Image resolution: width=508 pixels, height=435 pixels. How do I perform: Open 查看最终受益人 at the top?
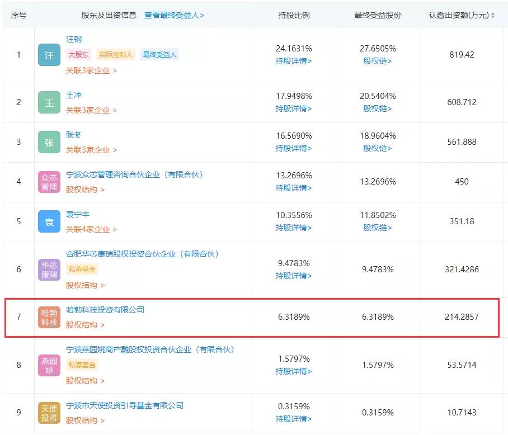pyautogui.click(x=173, y=15)
